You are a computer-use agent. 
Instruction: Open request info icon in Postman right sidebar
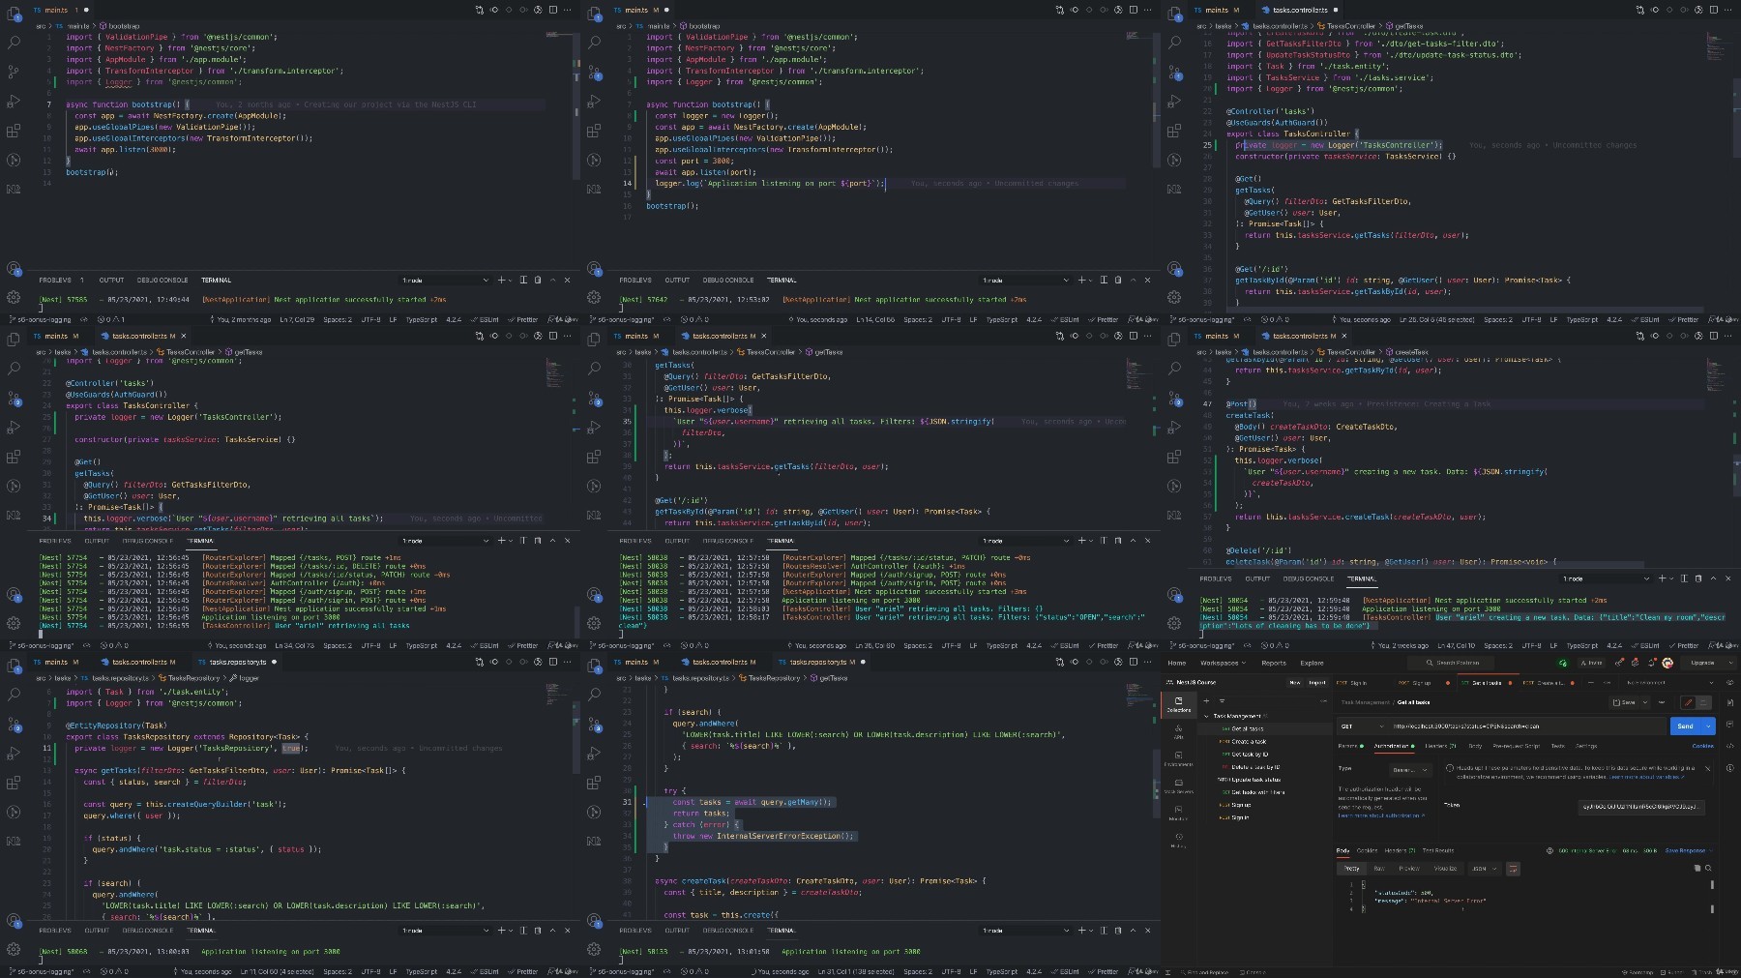point(1730,768)
